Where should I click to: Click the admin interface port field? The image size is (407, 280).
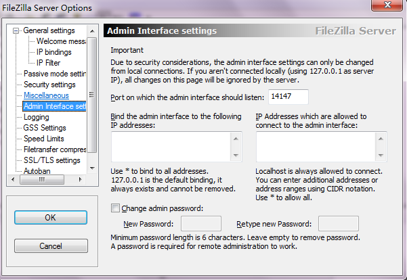[288, 97]
